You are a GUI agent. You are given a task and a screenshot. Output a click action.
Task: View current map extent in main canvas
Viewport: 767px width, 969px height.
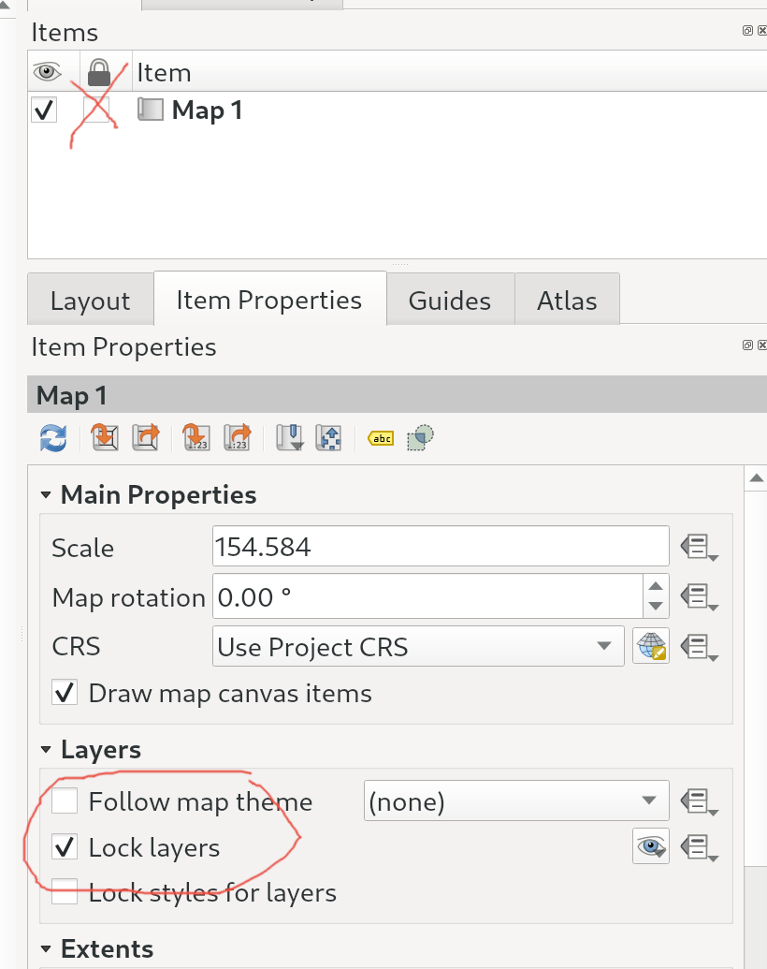(x=145, y=437)
